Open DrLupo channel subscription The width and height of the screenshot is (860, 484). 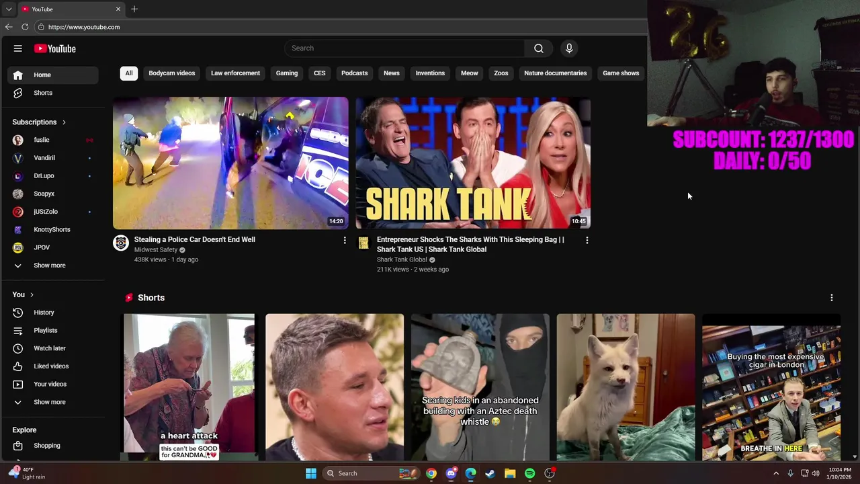[x=53, y=175]
